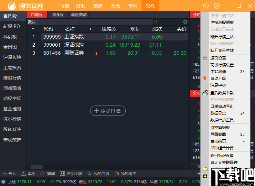The image size is (255, 186).
Task: Open 沪深板块 in sidebar
Action: (x=13, y=57)
